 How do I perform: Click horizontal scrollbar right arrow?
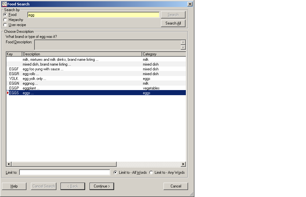pos(183,164)
